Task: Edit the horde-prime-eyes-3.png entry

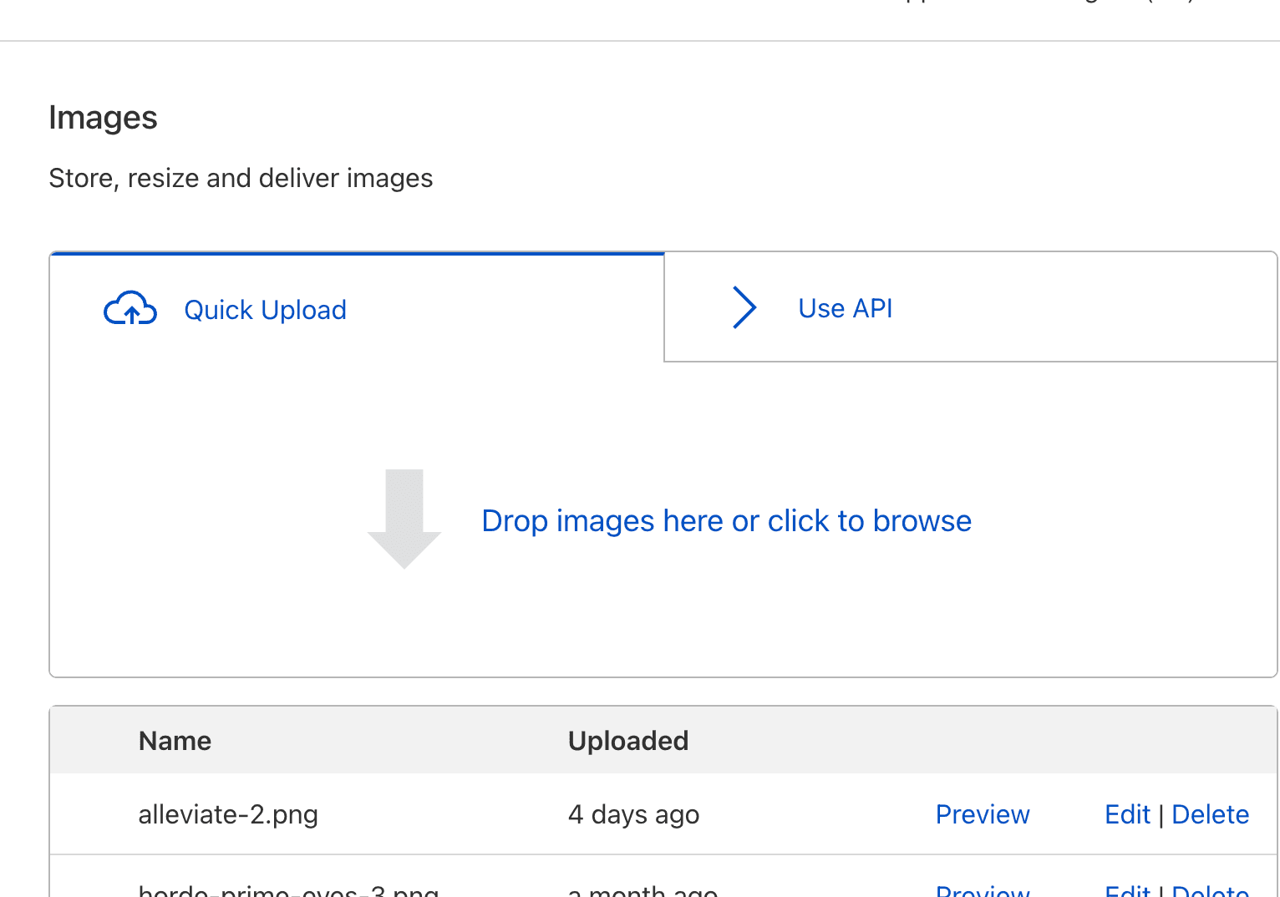Action: coord(1127,890)
